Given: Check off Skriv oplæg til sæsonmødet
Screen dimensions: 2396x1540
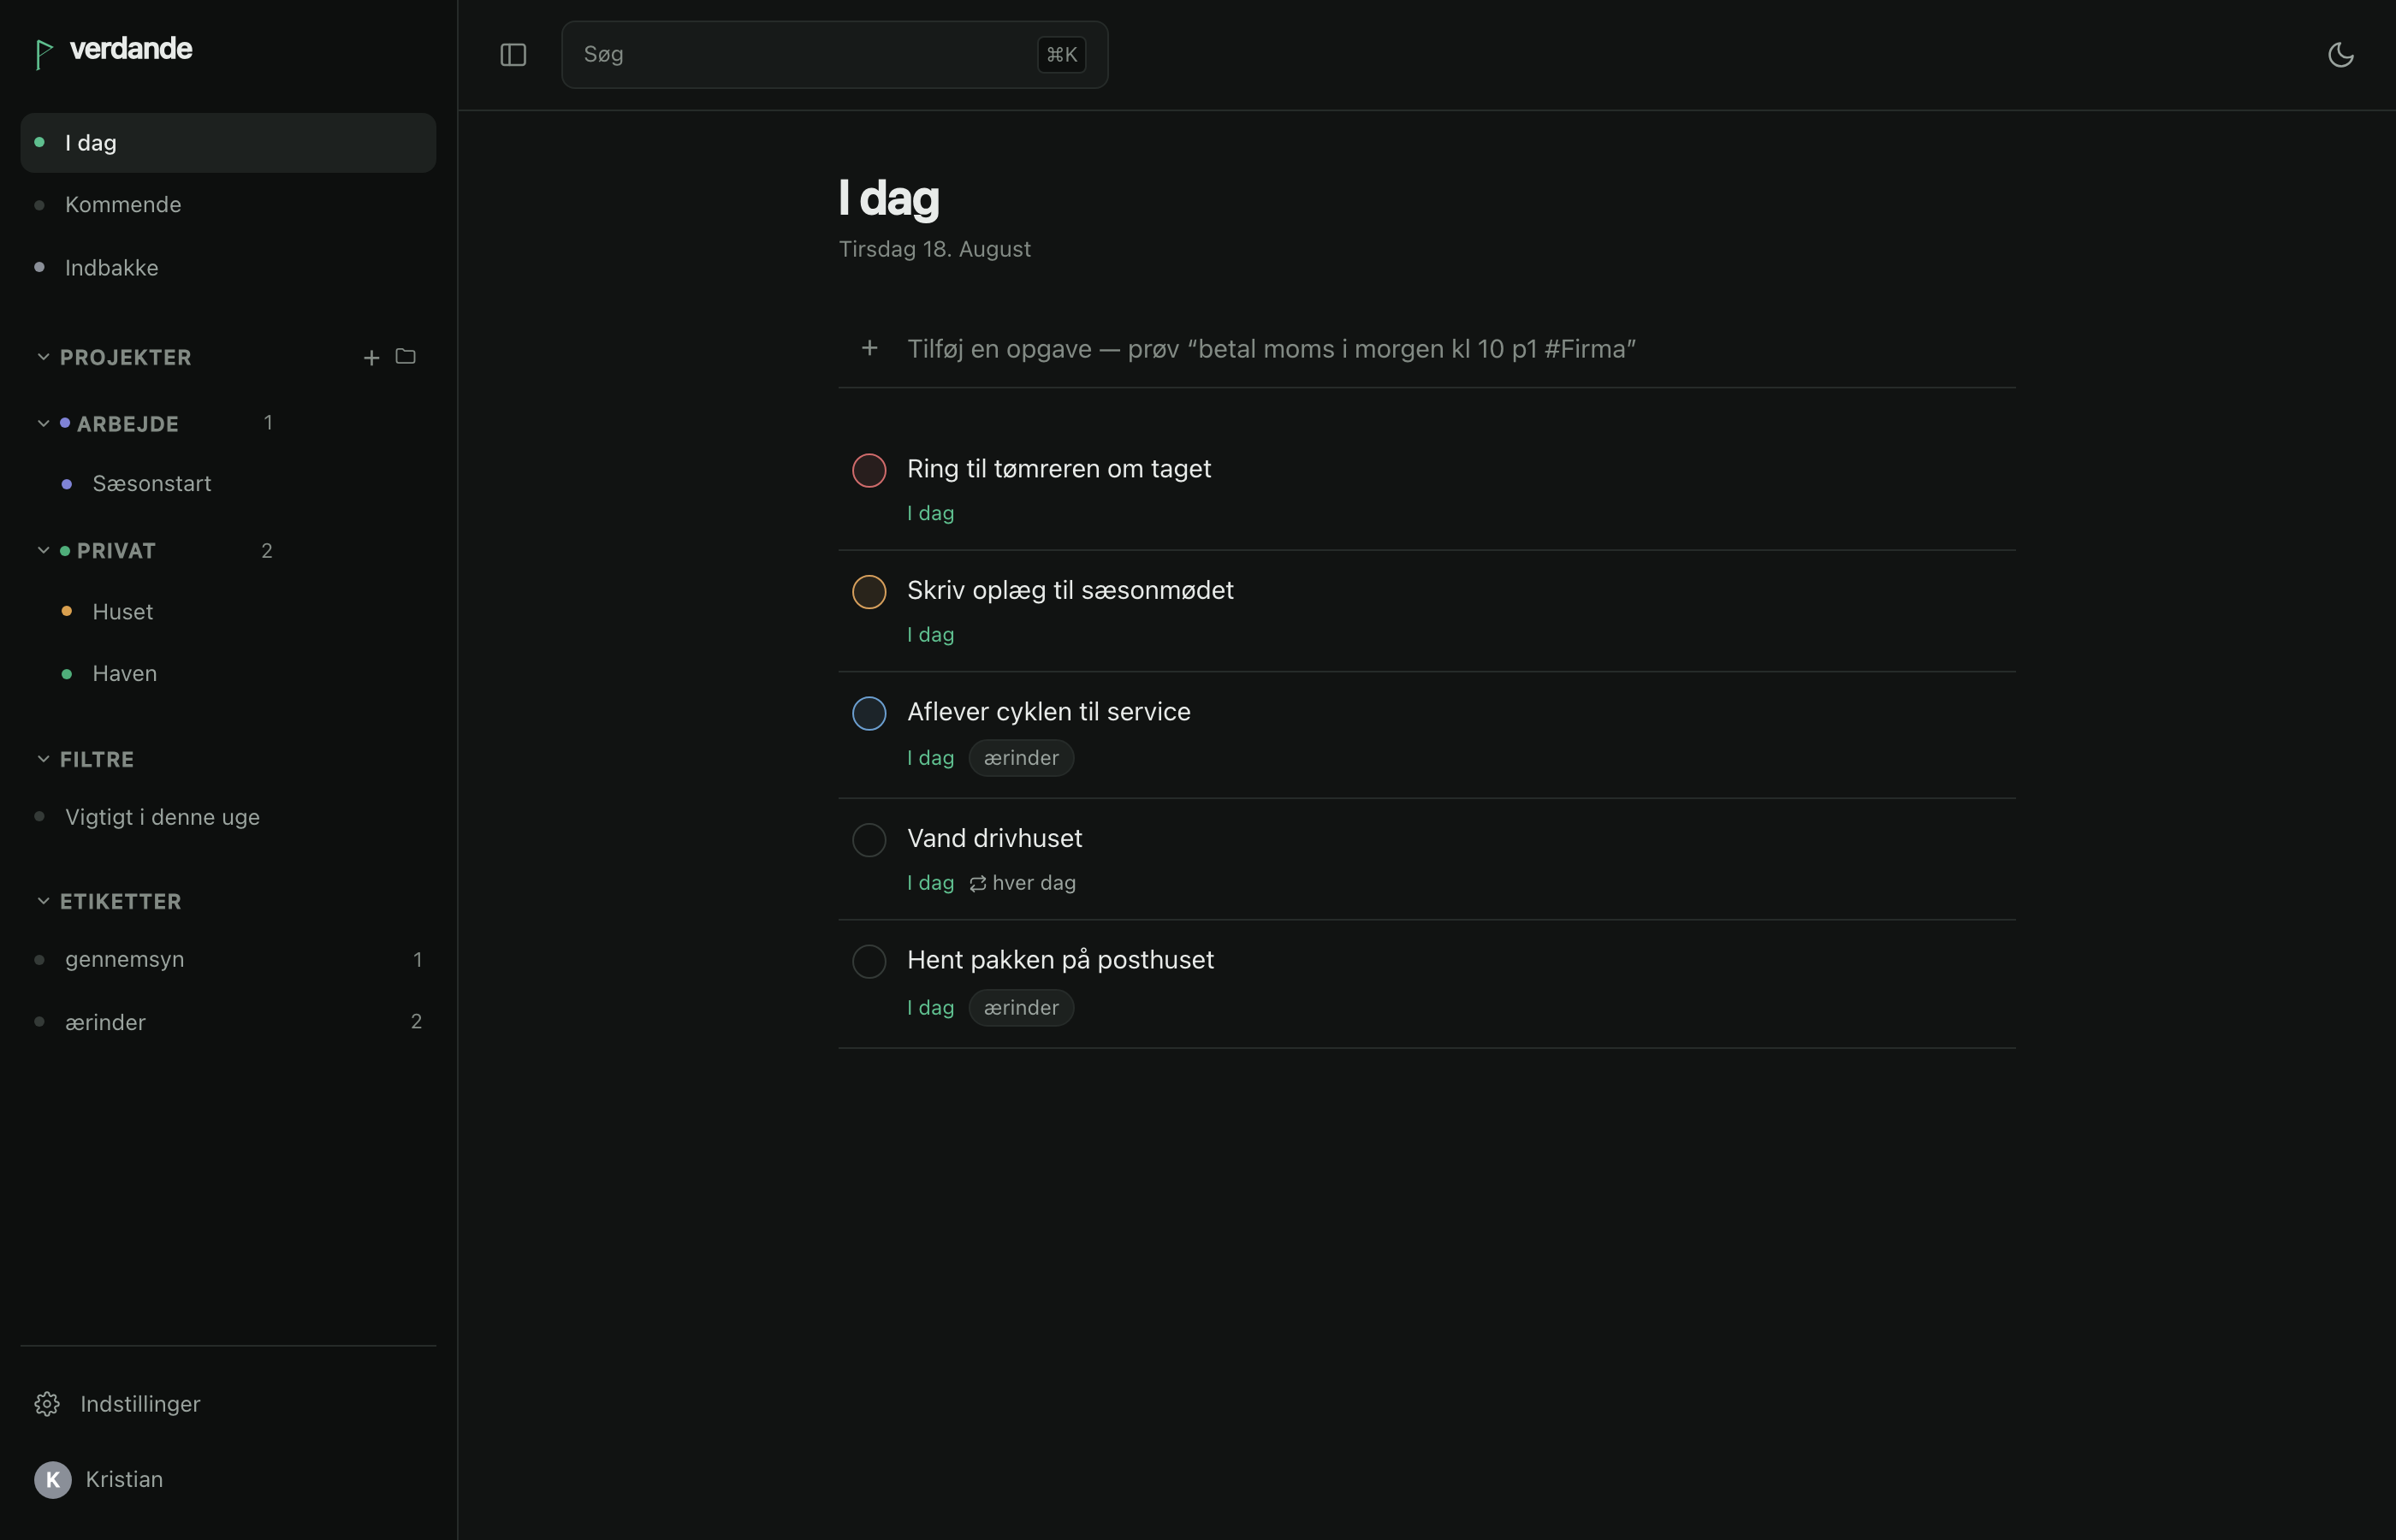Looking at the screenshot, I should click(869, 592).
